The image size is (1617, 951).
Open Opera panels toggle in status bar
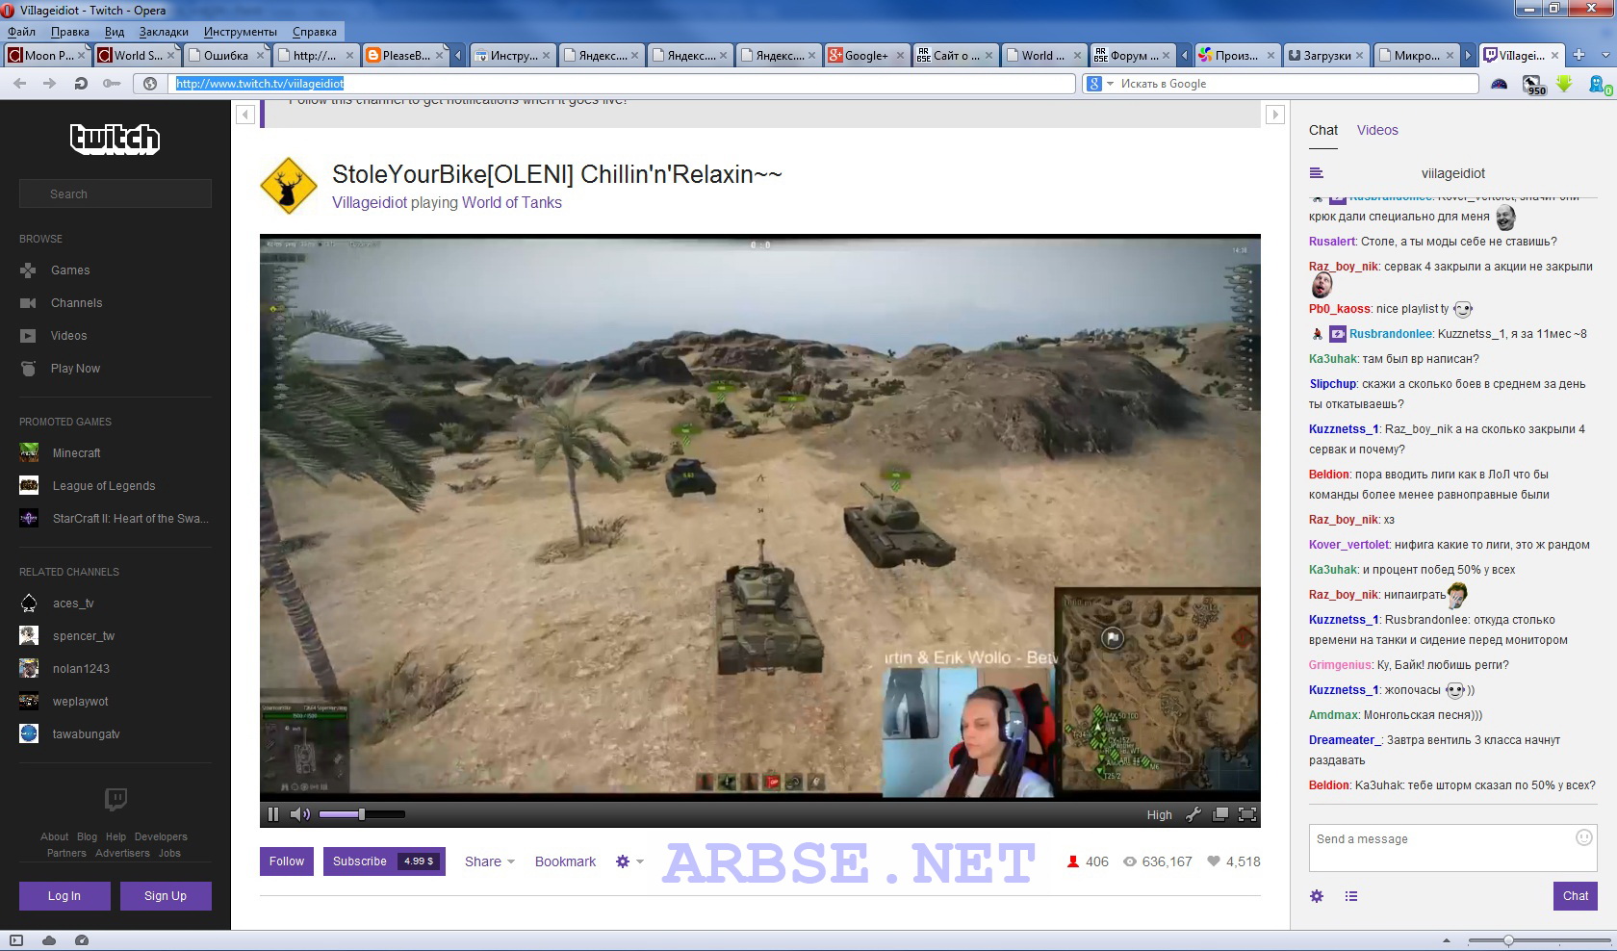(x=15, y=940)
